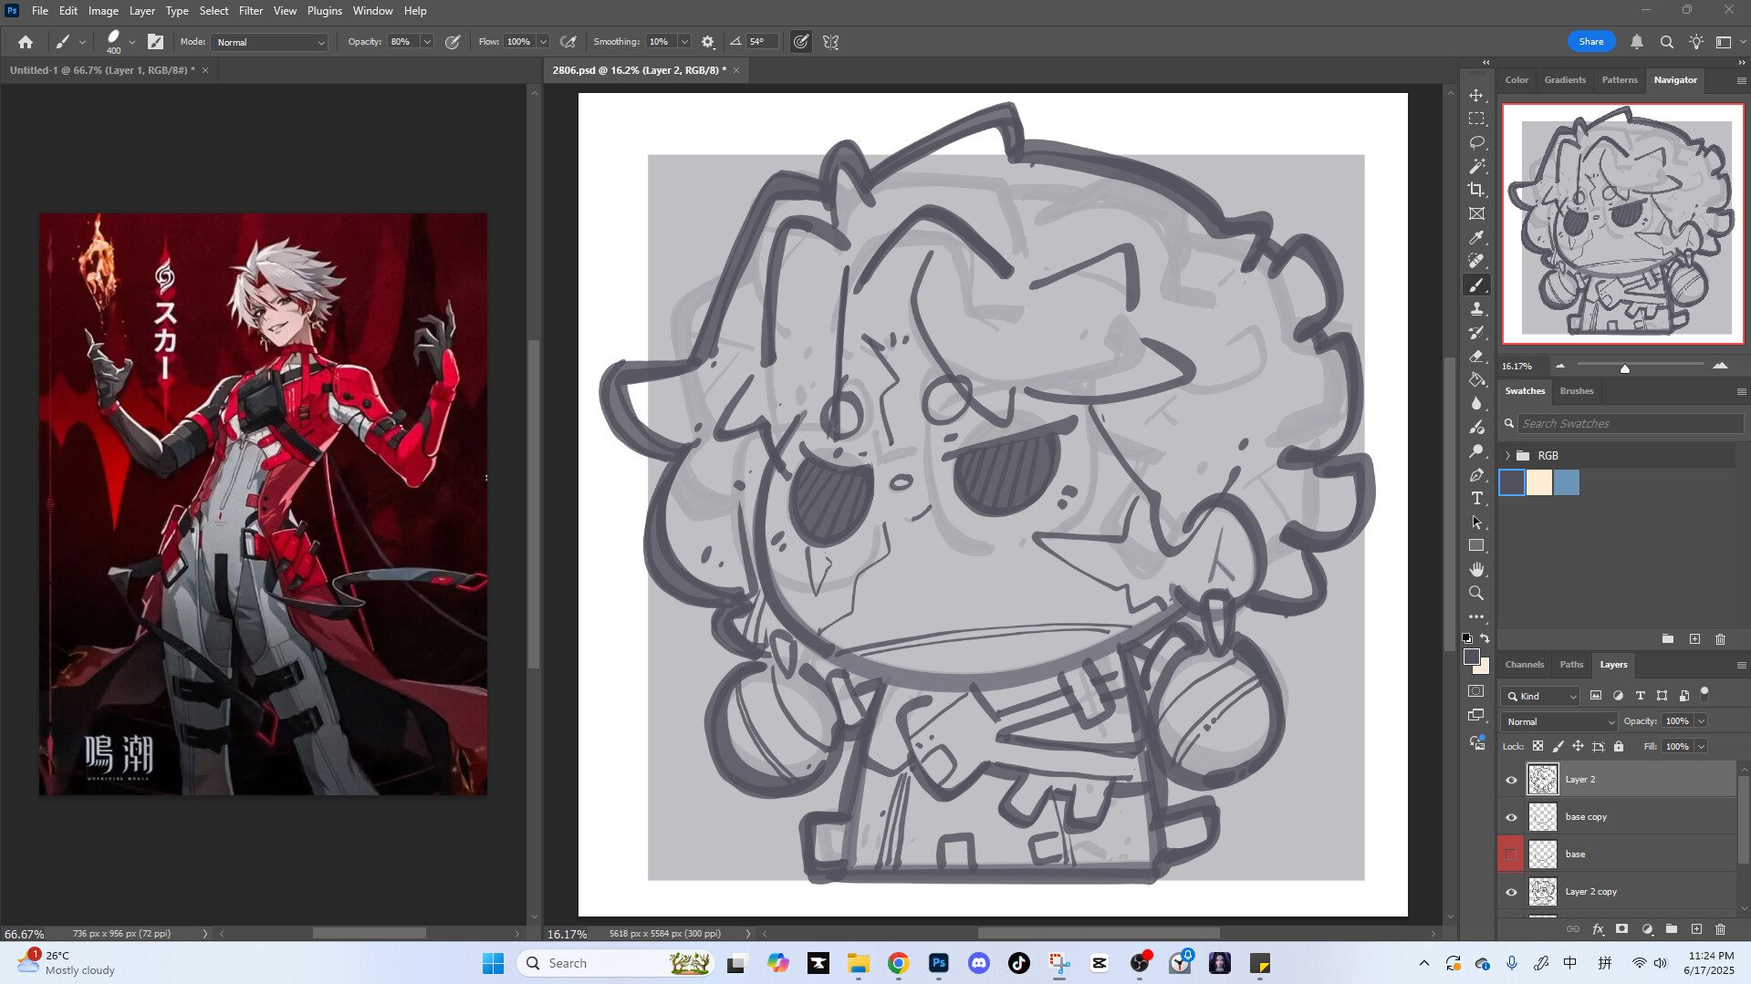This screenshot has height=984, width=1751.
Task: Expand the RGB swatch group
Action: 1507,455
